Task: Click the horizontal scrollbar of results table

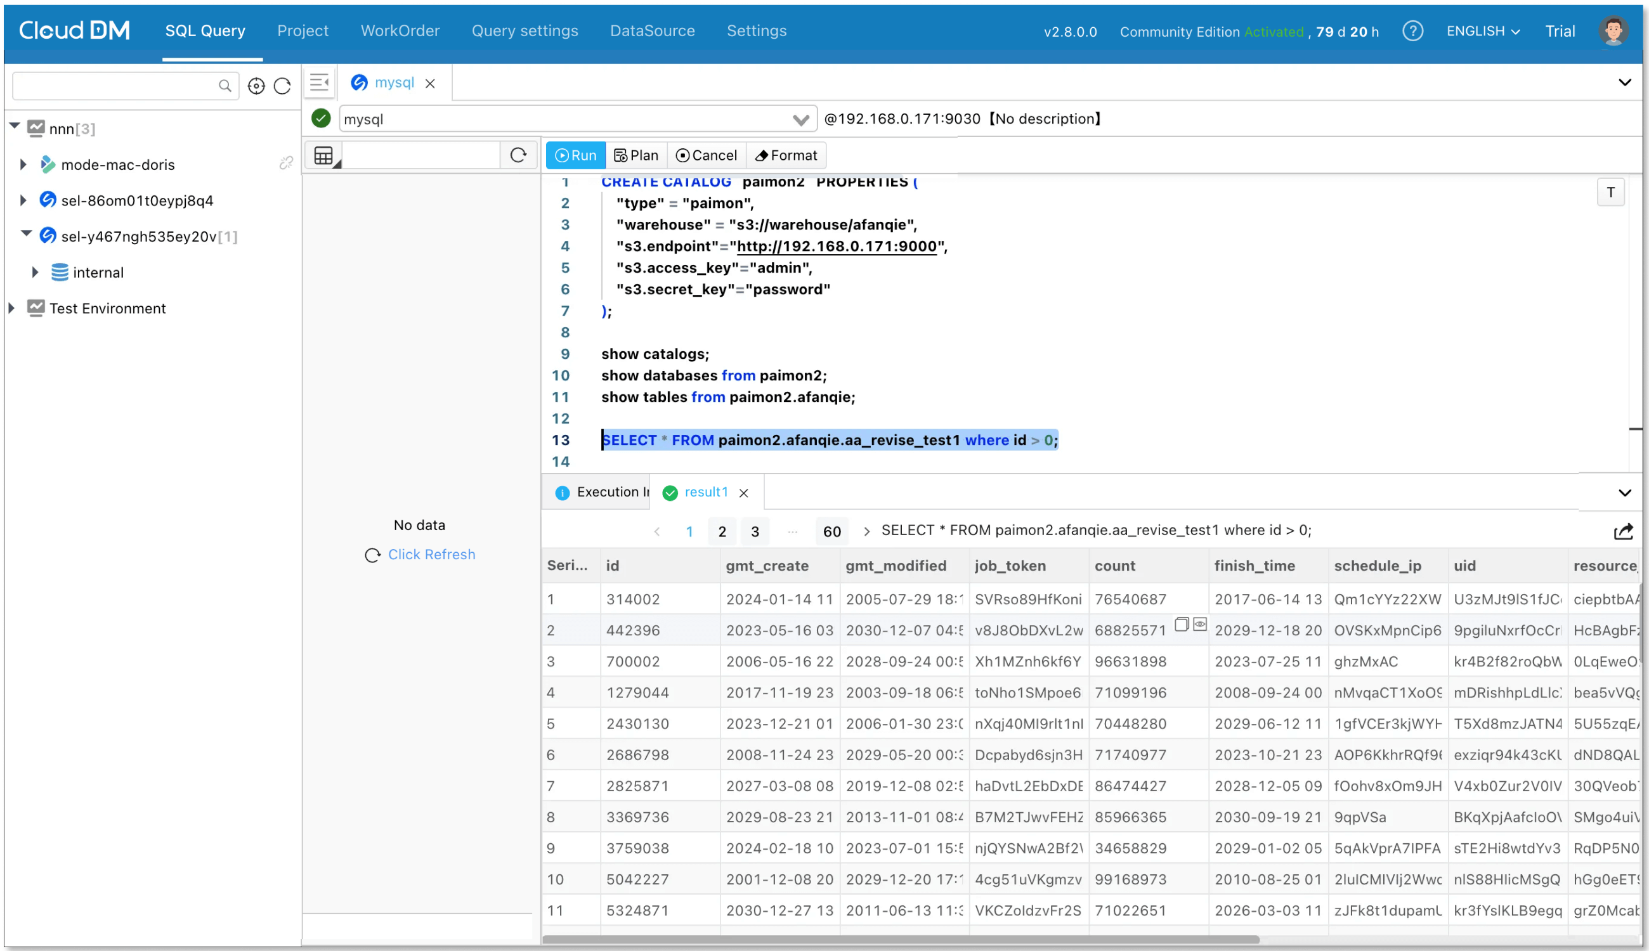Action: [900, 939]
